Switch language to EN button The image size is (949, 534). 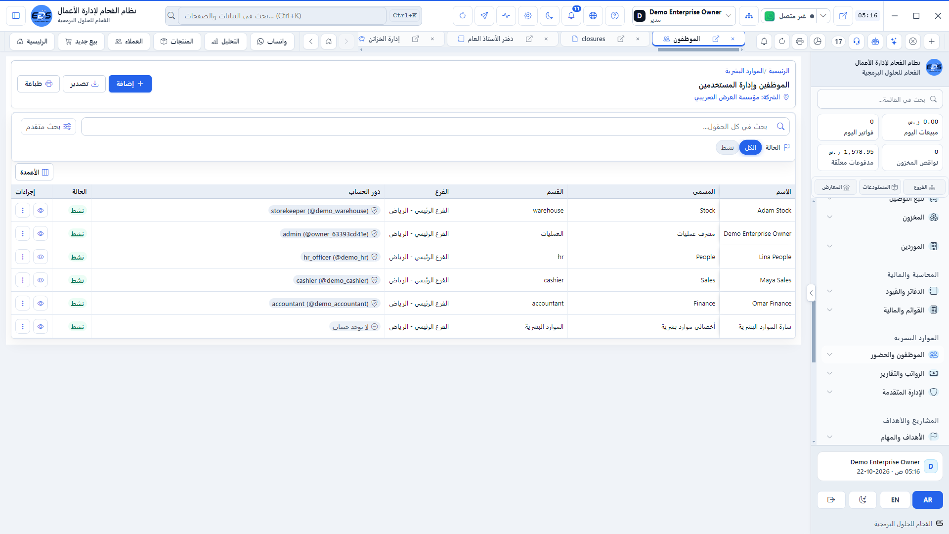click(x=895, y=500)
